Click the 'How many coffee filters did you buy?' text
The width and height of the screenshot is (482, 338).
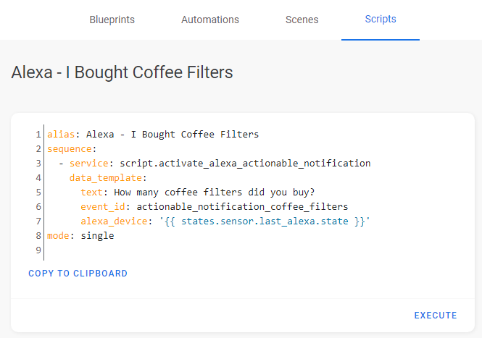(x=215, y=193)
